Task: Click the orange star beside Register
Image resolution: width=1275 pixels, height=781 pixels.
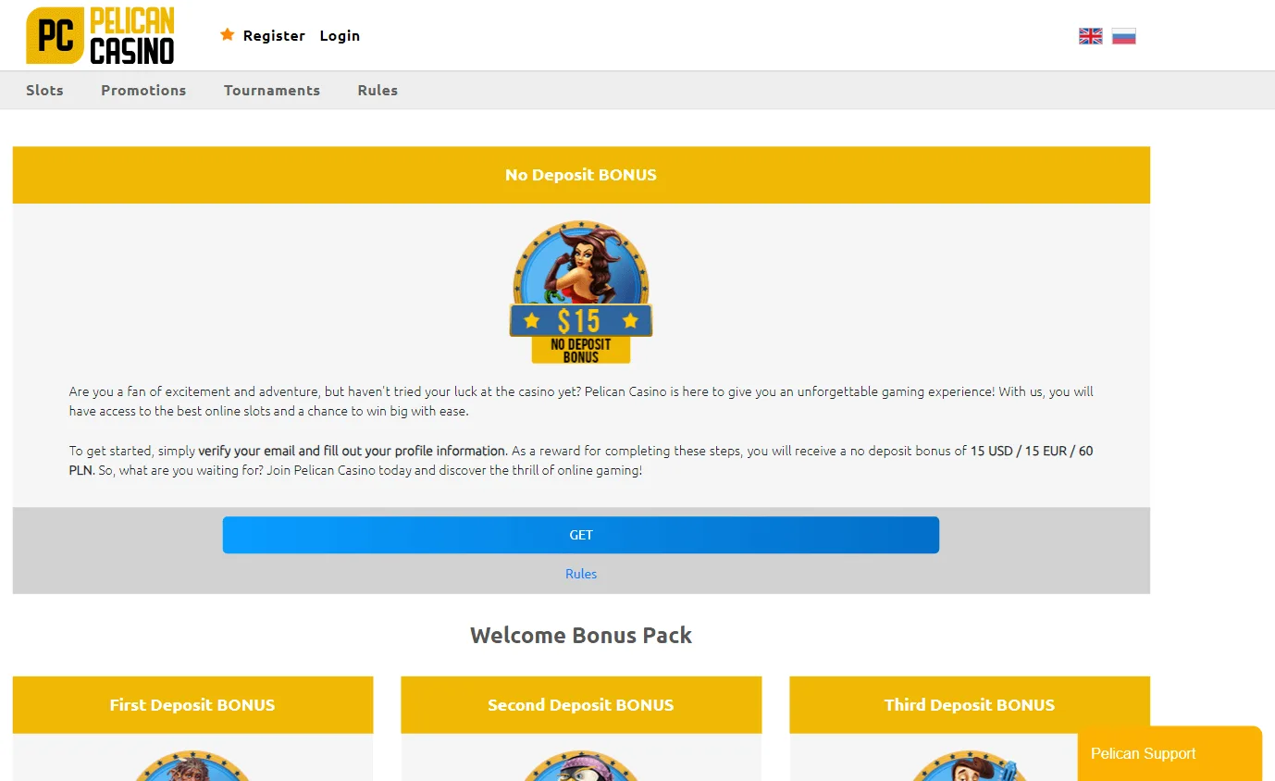Action: 228,35
